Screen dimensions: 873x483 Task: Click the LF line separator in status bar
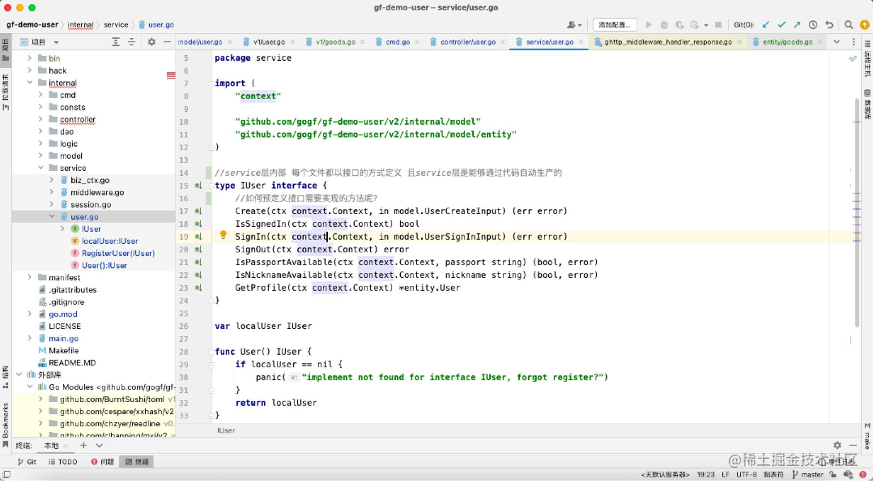(x=725, y=474)
